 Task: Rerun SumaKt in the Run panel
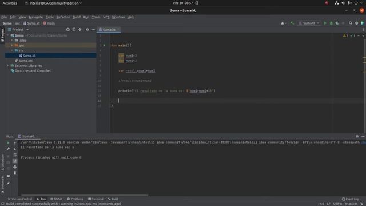tap(8, 142)
